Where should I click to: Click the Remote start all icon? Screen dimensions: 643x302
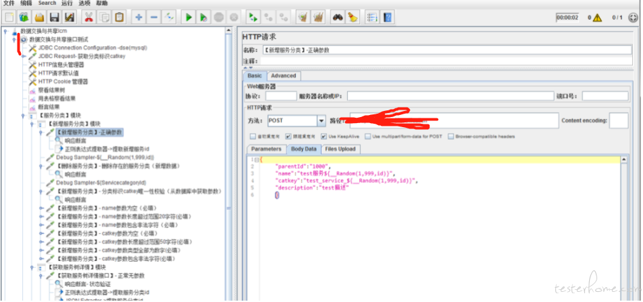(253, 17)
